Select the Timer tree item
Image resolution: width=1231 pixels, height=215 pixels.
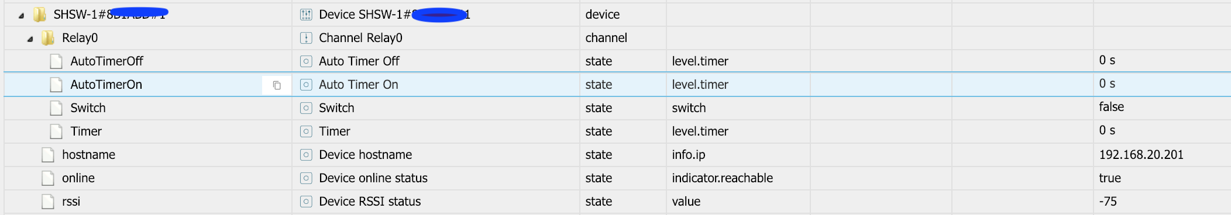click(86, 131)
